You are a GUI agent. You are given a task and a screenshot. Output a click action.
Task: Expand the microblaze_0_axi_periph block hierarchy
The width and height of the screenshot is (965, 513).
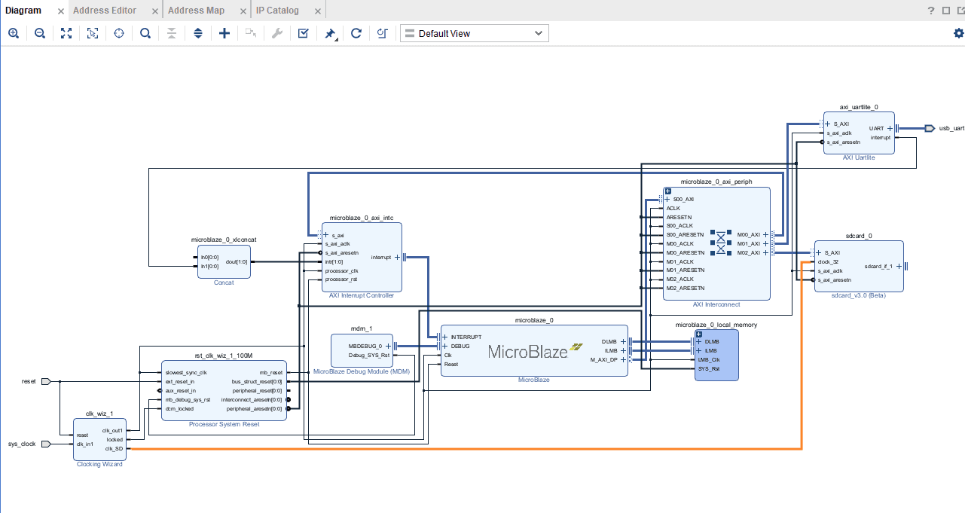click(667, 191)
